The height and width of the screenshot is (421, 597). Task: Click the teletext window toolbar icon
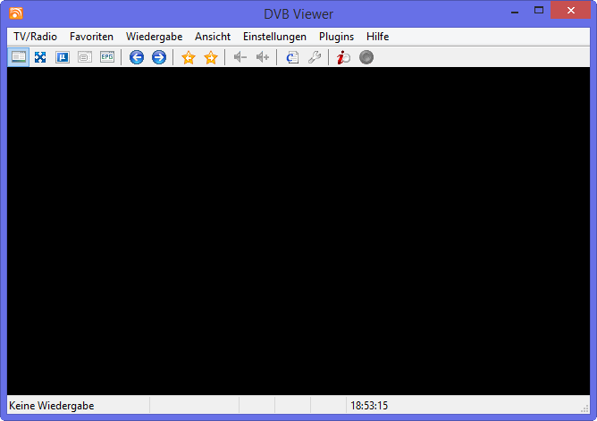85,57
